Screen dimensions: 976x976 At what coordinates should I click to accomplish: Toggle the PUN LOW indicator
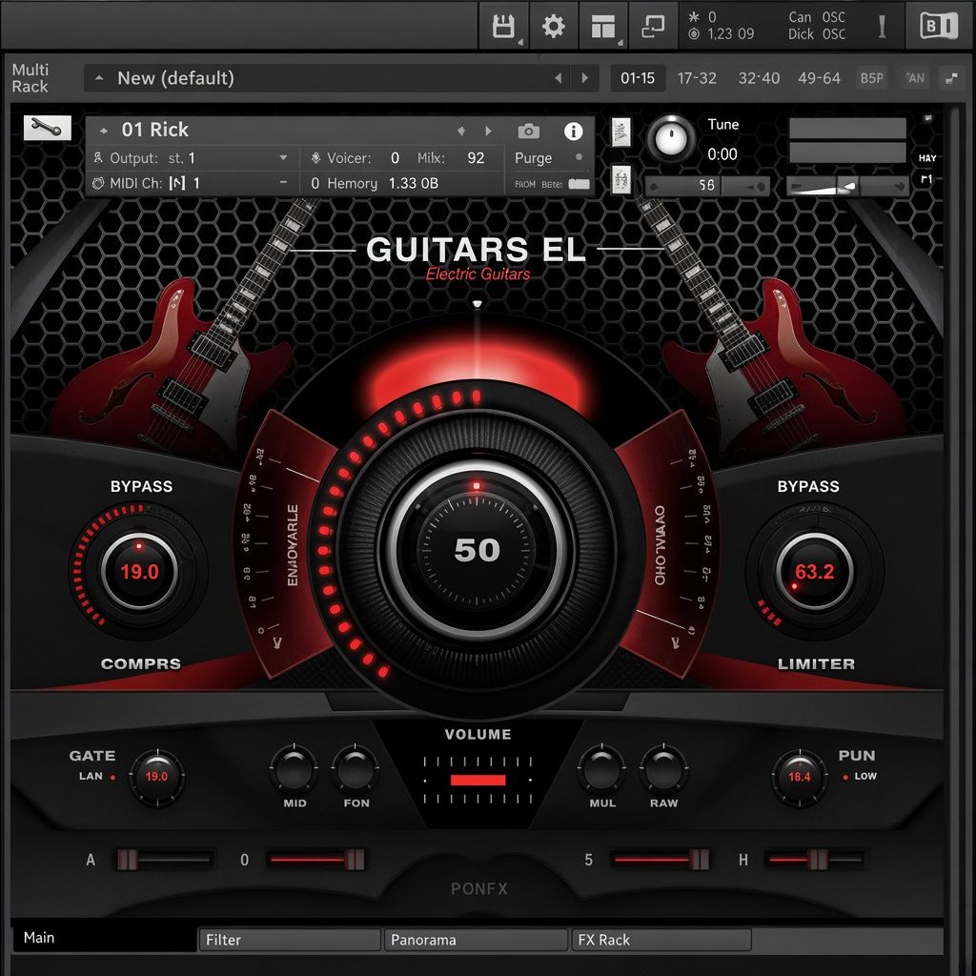tap(845, 777)
